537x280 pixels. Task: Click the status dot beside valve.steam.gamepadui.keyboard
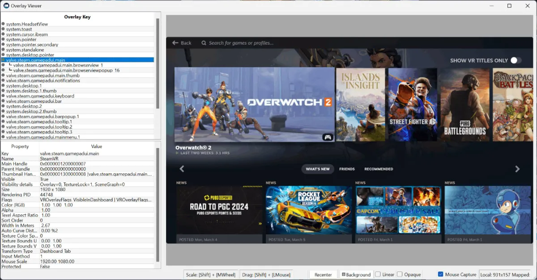click(3, 96)
